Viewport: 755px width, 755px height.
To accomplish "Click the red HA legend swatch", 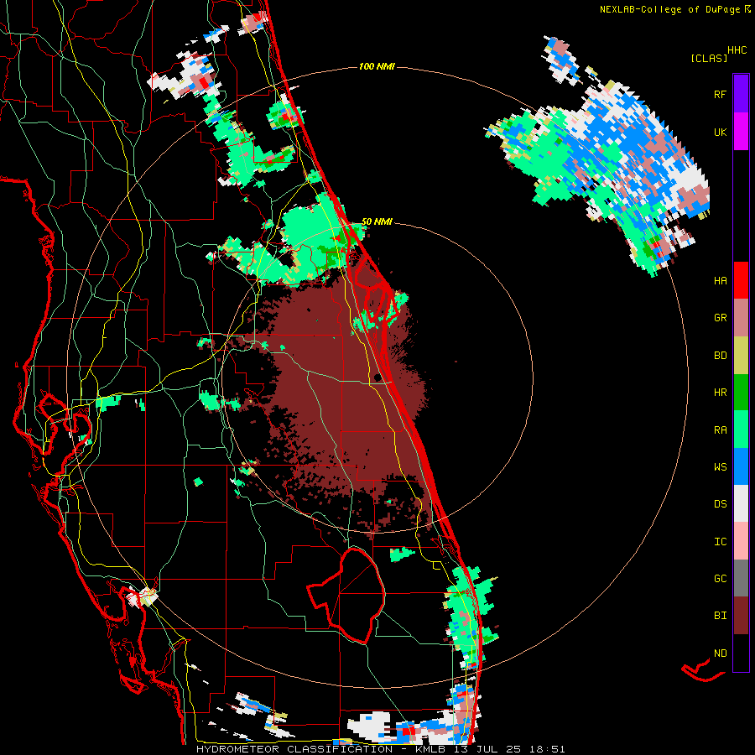I will pos(741,280).
